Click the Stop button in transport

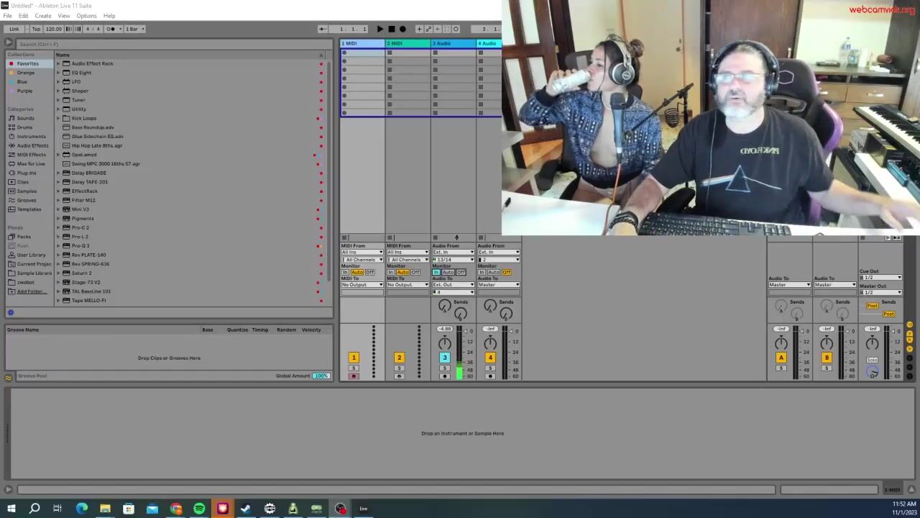[x=391, y=29]
